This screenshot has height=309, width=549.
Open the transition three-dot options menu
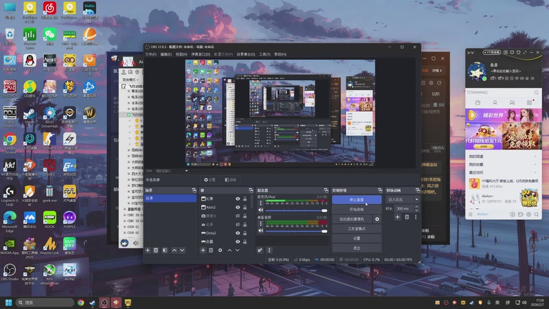[415, 217]
